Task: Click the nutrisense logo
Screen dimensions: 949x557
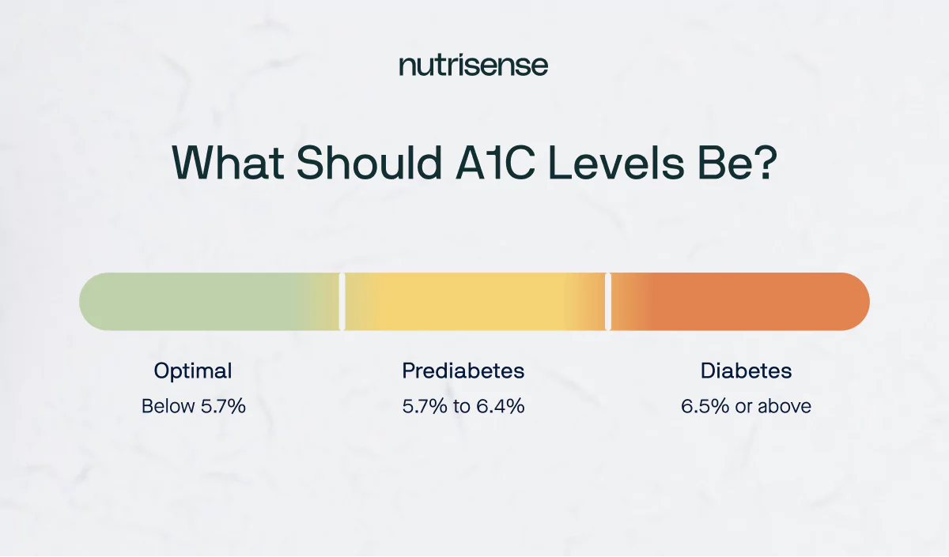Action: [473, 65]
